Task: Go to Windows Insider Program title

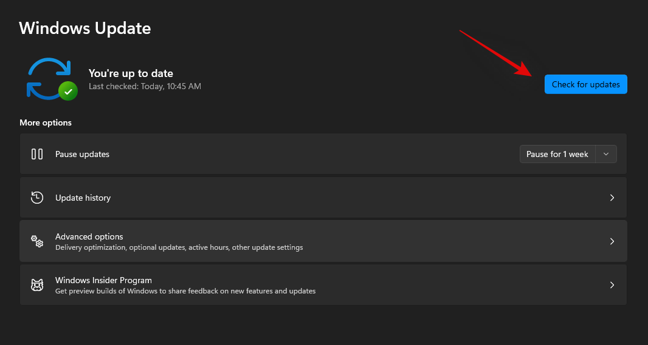Action: [103, 280]
